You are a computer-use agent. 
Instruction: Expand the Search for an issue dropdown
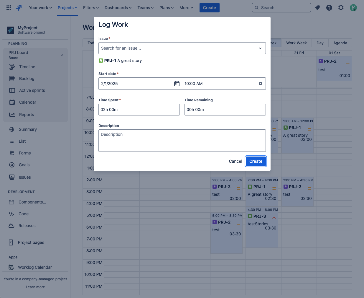pyautogui.click(x=260, y=48)
